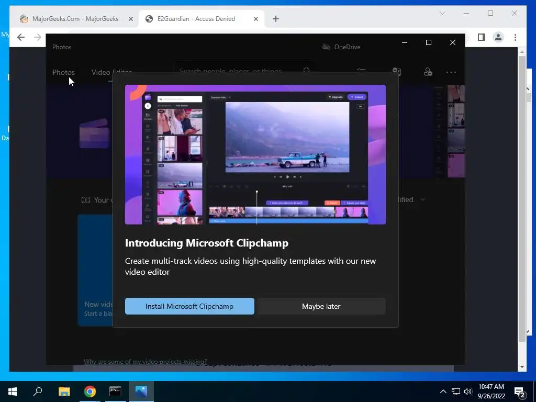Click the scroll up arrow in Chrome
536x402 pixels.
(522, 52)
